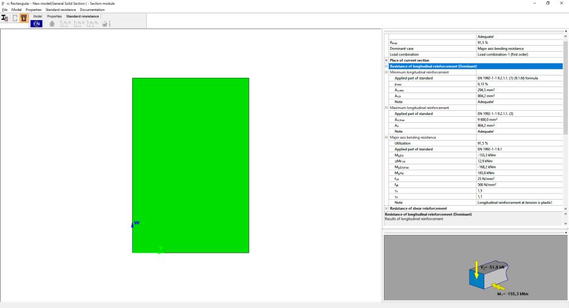
Task: Click the results list scroll down arrow
Action: click(565, 209)
